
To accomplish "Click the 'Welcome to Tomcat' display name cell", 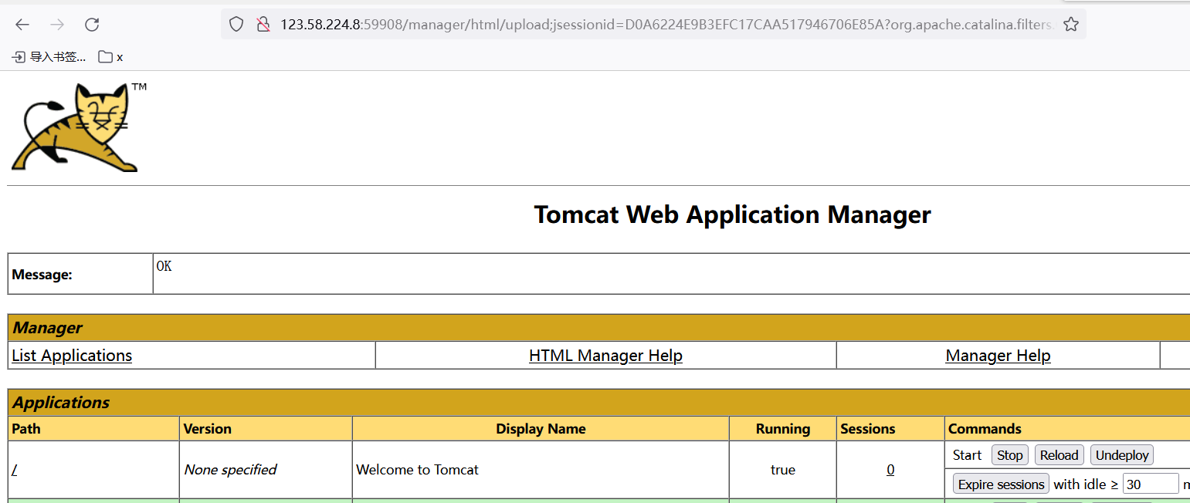I will (x=541, y=470).
